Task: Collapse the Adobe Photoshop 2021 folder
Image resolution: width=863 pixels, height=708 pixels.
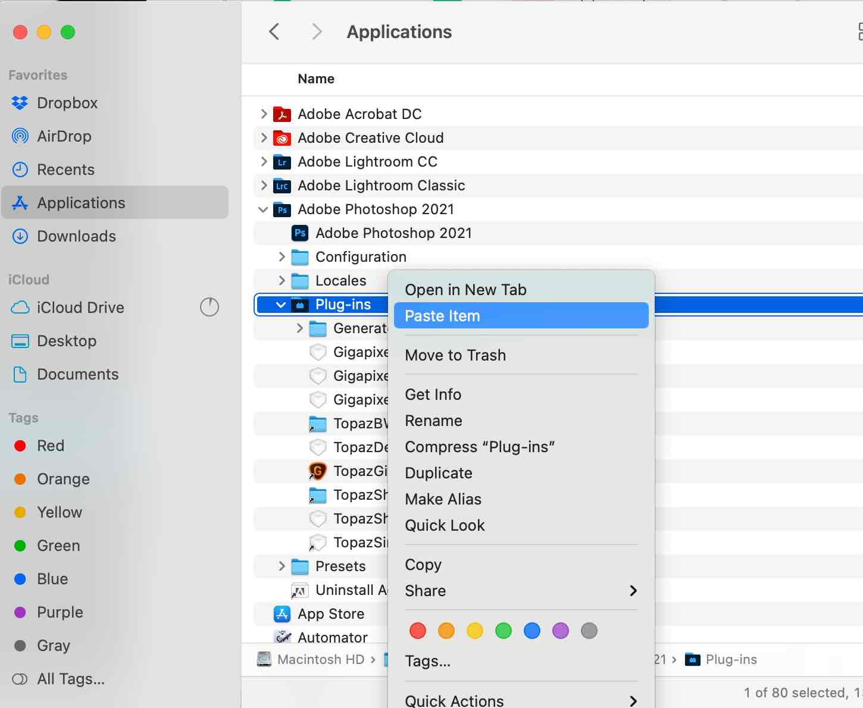Action: [263, 209]
